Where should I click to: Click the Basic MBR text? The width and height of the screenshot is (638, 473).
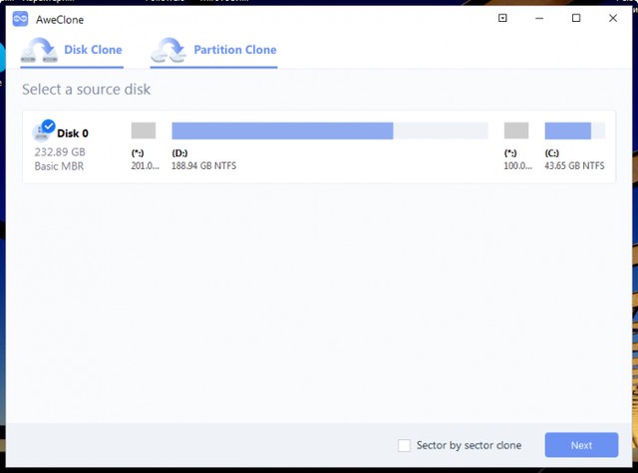tap(59, 165)
